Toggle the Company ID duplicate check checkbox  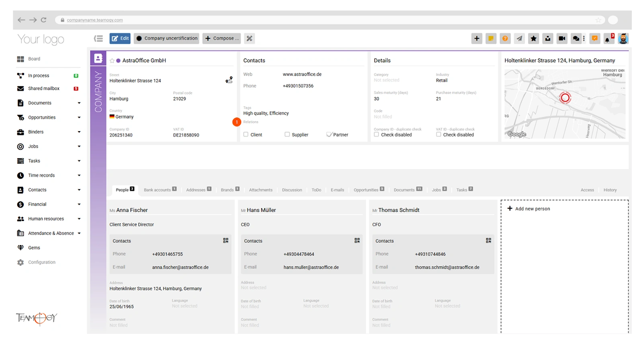point(377,134)
